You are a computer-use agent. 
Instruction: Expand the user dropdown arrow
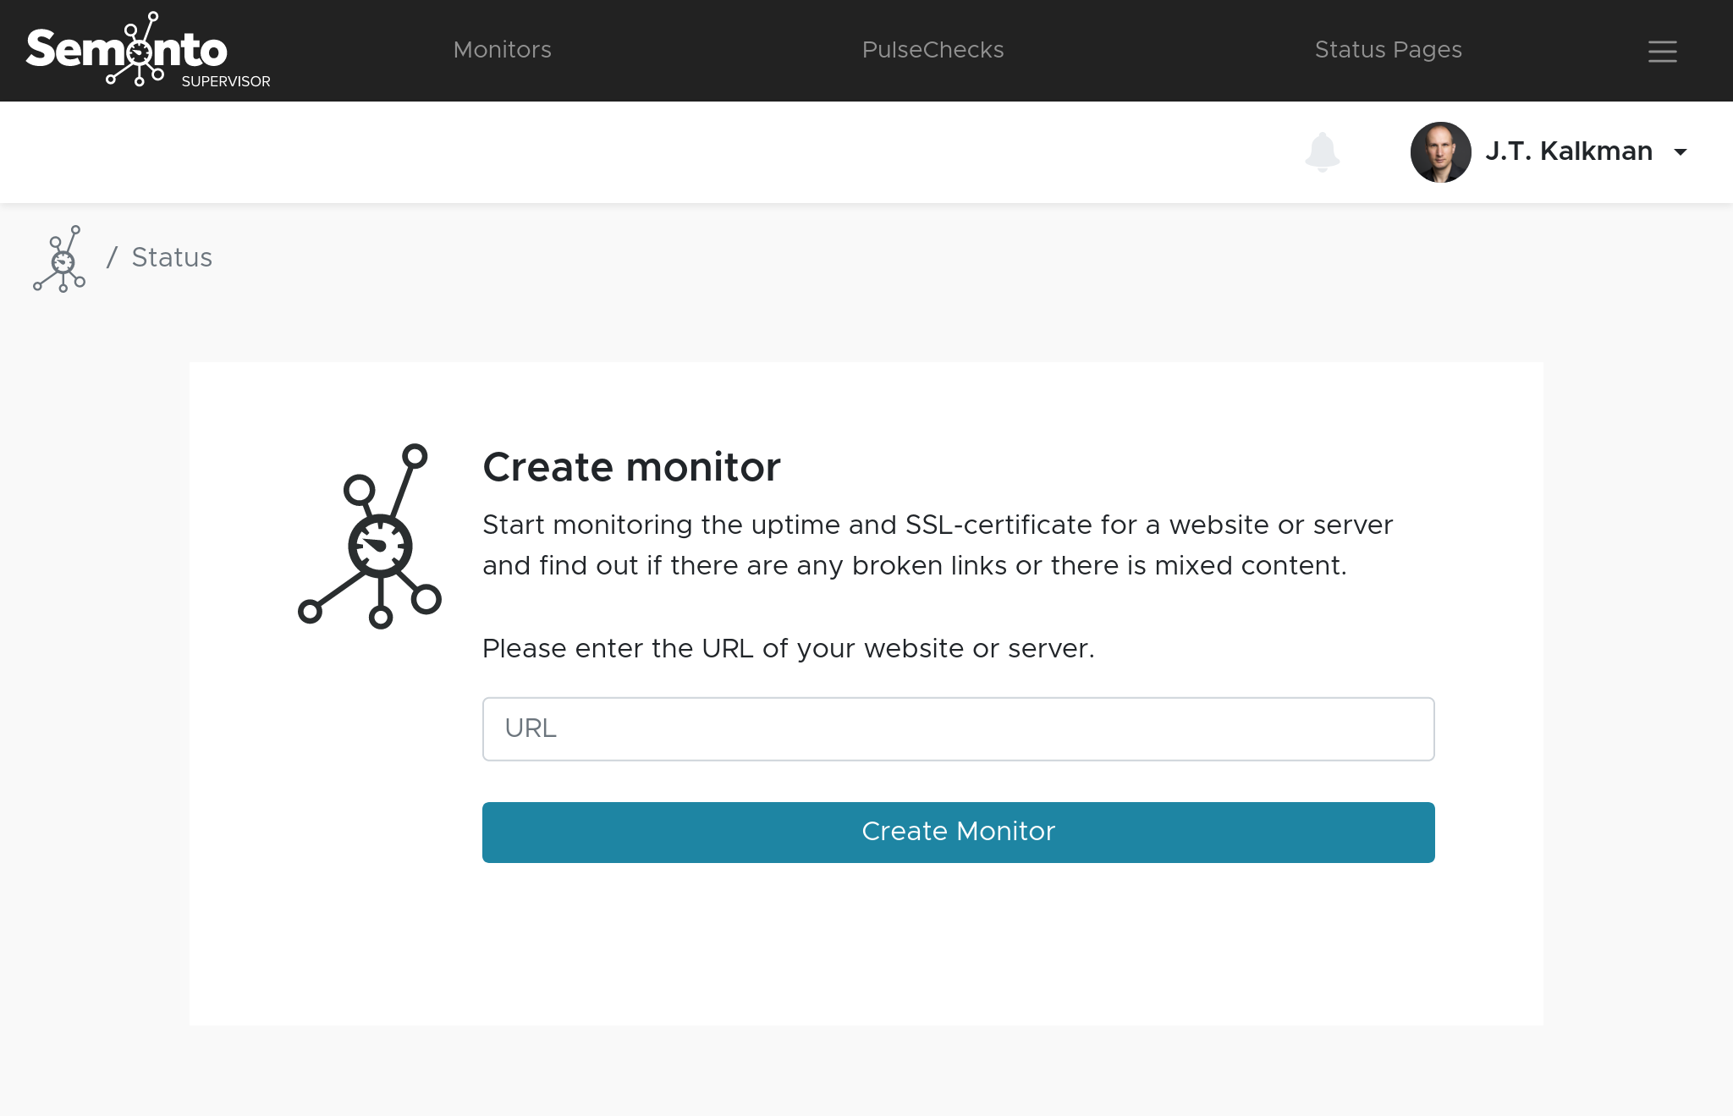1681,152
